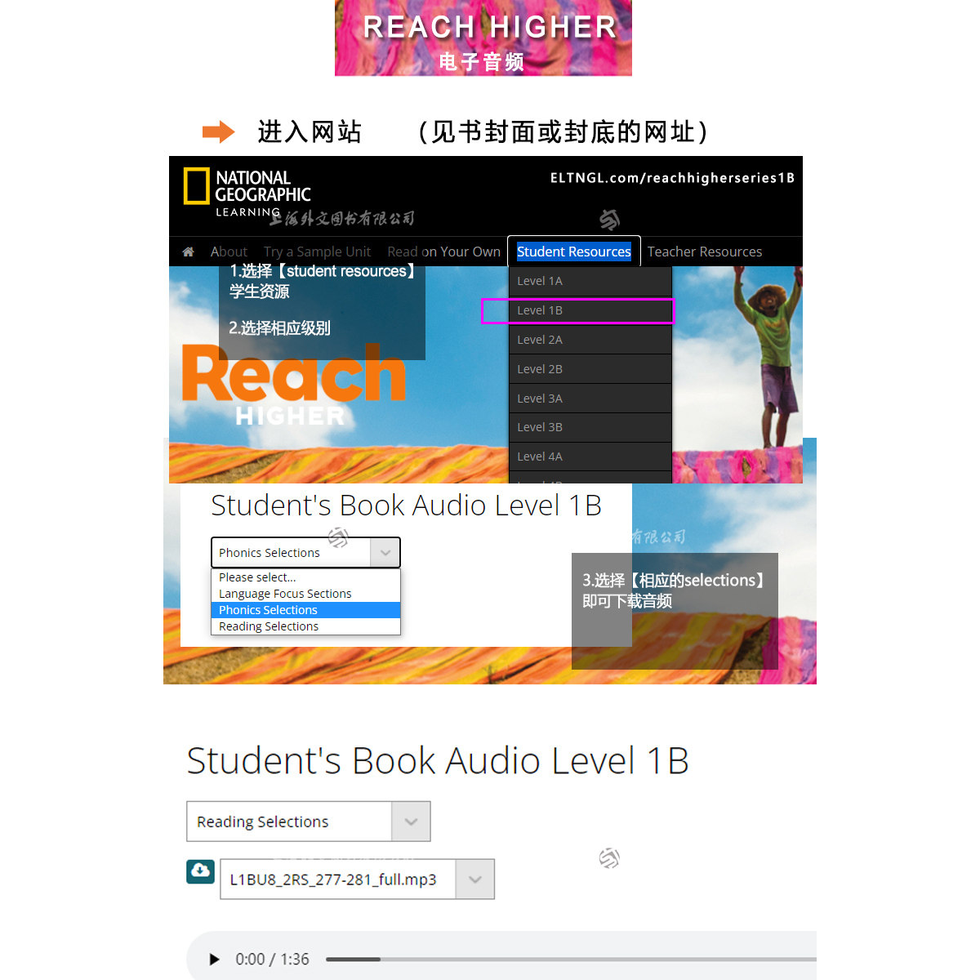This screenshot has height=980, width=980.
Task: Click the ELTNGL.com/reachhigherseries1B address text
Action: point(672,178)
